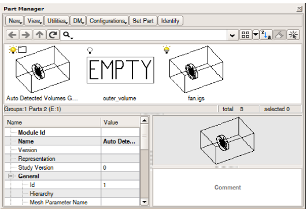Click the Value column header
The height and width of the screenshot is (209, 307).
[120, 122]
